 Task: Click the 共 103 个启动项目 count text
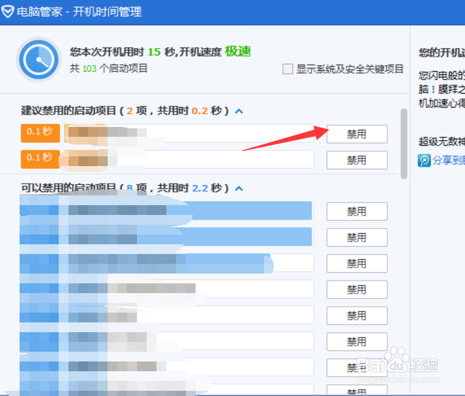108,69
